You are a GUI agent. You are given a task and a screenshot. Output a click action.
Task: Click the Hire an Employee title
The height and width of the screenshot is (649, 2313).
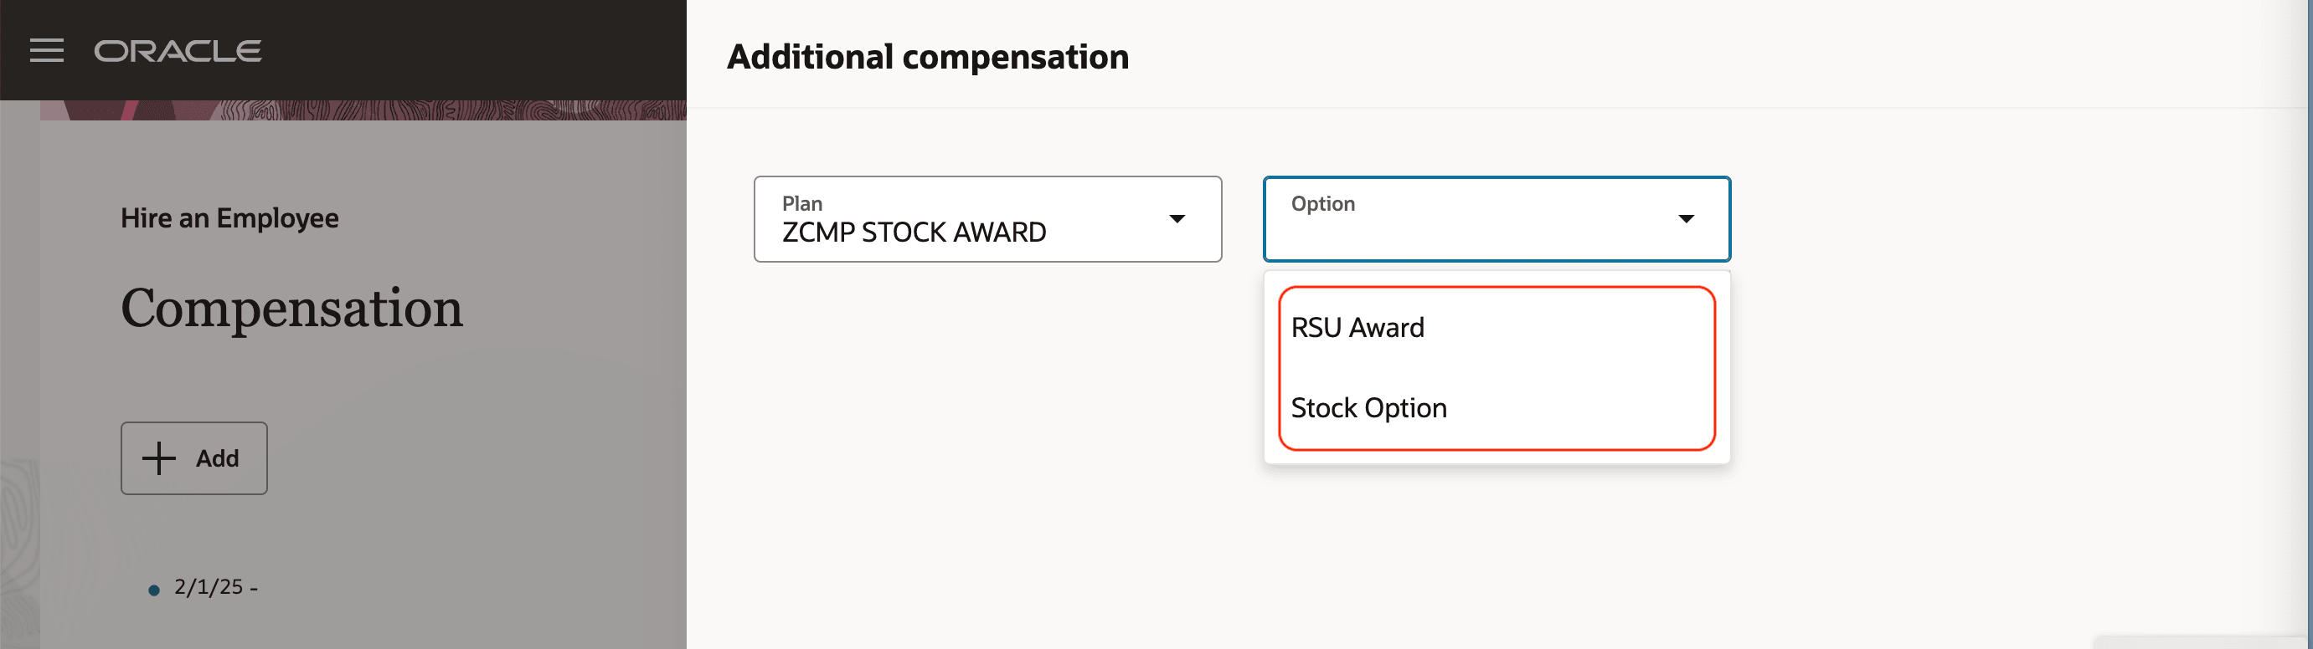229,217
